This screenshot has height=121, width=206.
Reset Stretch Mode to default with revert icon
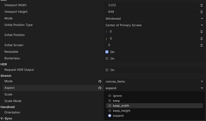[x=100, y=81]
